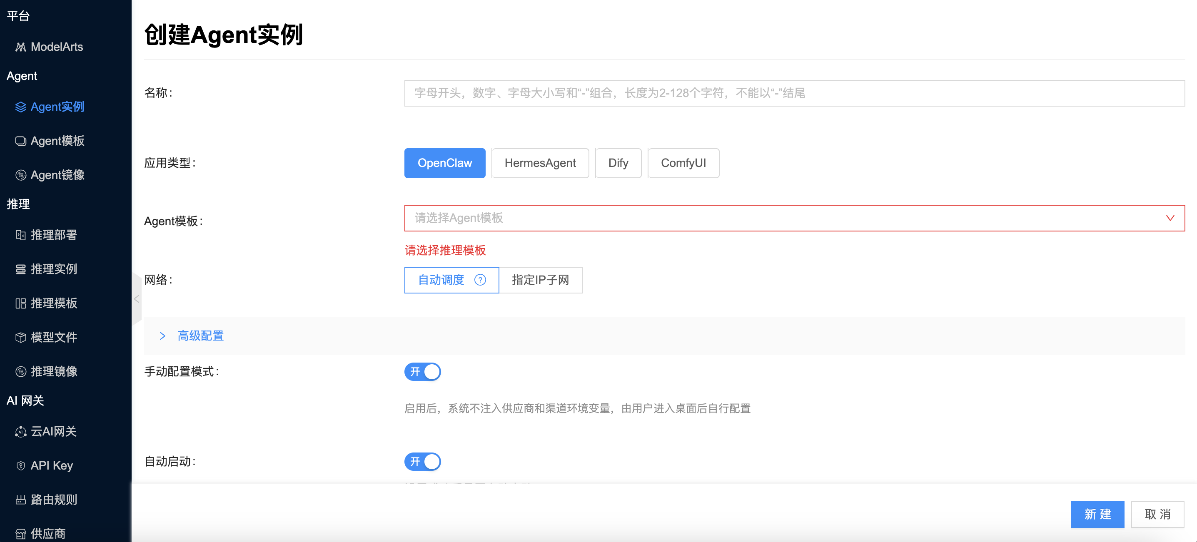Collapse the sidebar with the edge arrow
Image resolution: width=1197 pixels, height=542 pixels.
[137, 299]
